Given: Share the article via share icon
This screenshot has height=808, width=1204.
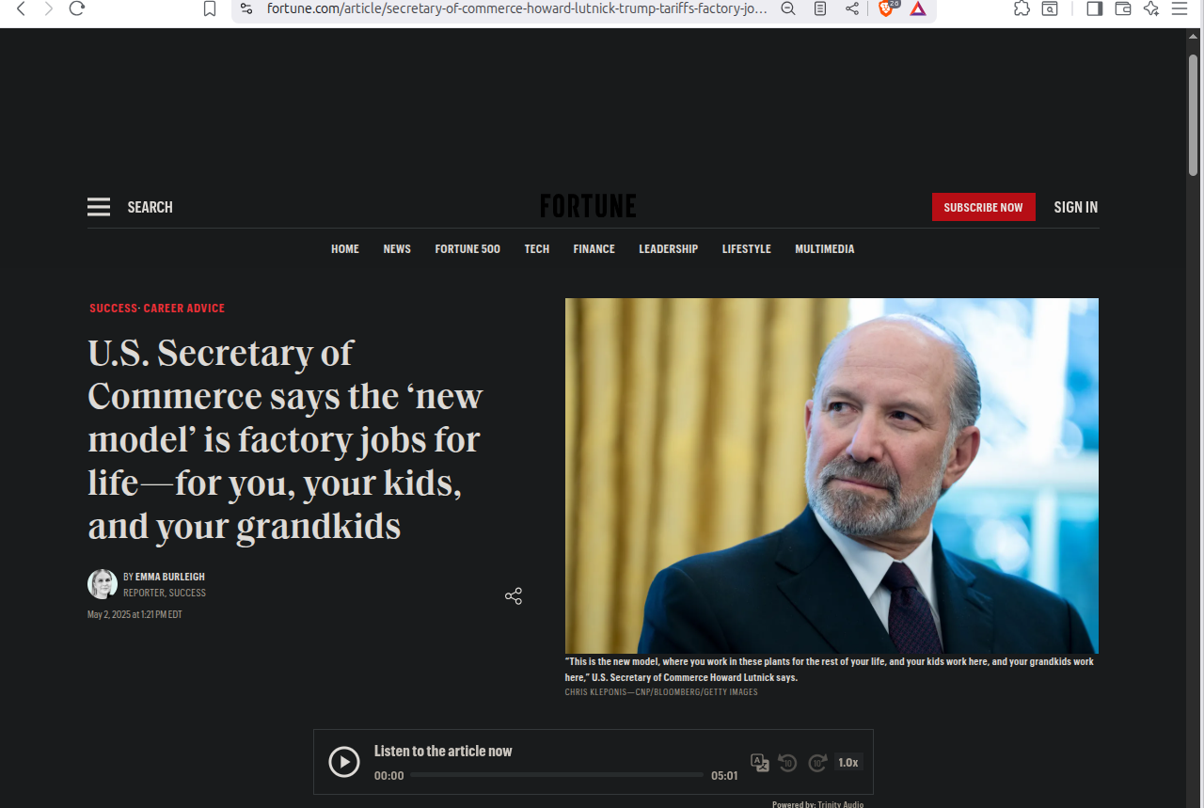Looking at the screenshot, I should coord(514,596).
